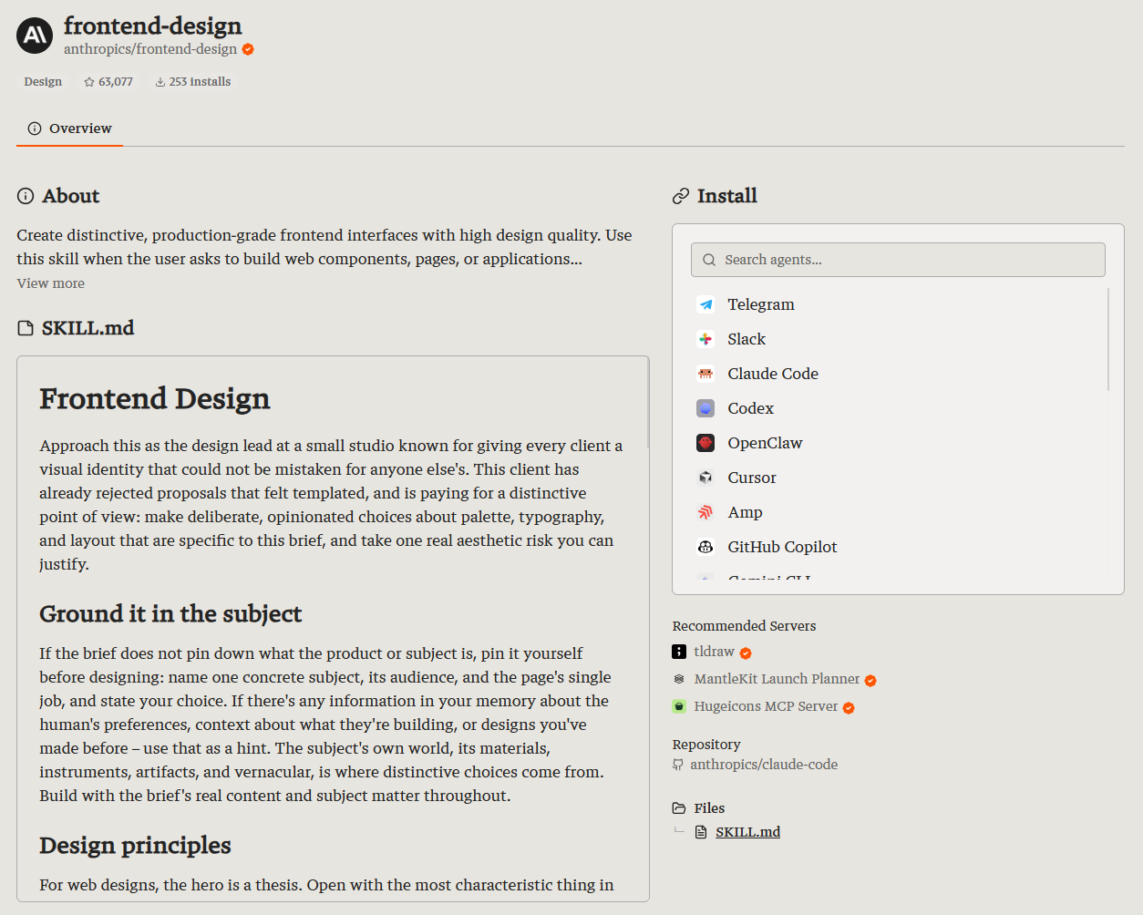
Task: Focus the Search agents input field
Action: click(x=898, y=260)
